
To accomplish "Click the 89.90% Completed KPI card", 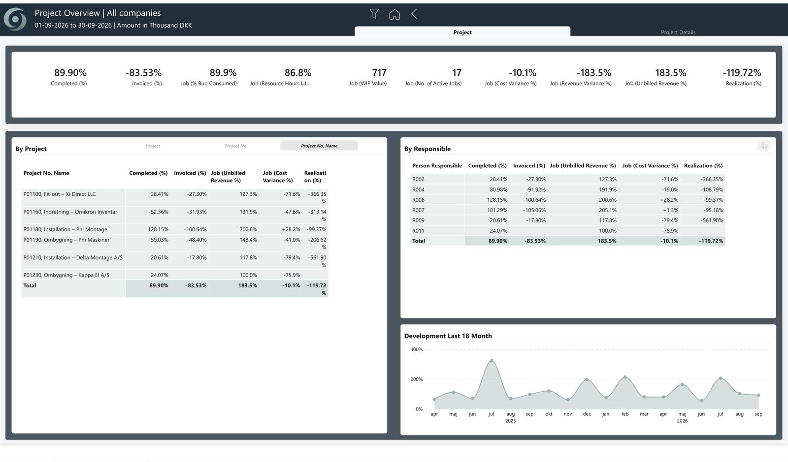I will 69,77.
